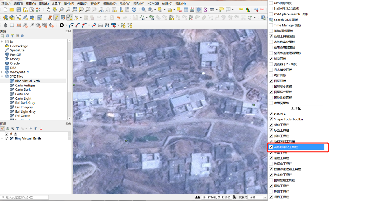
Task: Toggle visibility of Bing Virtual Earth layer
Action: (x=7, y=138)
